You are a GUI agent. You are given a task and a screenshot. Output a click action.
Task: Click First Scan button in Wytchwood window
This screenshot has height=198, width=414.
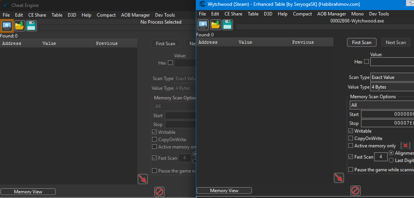[x=361, y=43]
